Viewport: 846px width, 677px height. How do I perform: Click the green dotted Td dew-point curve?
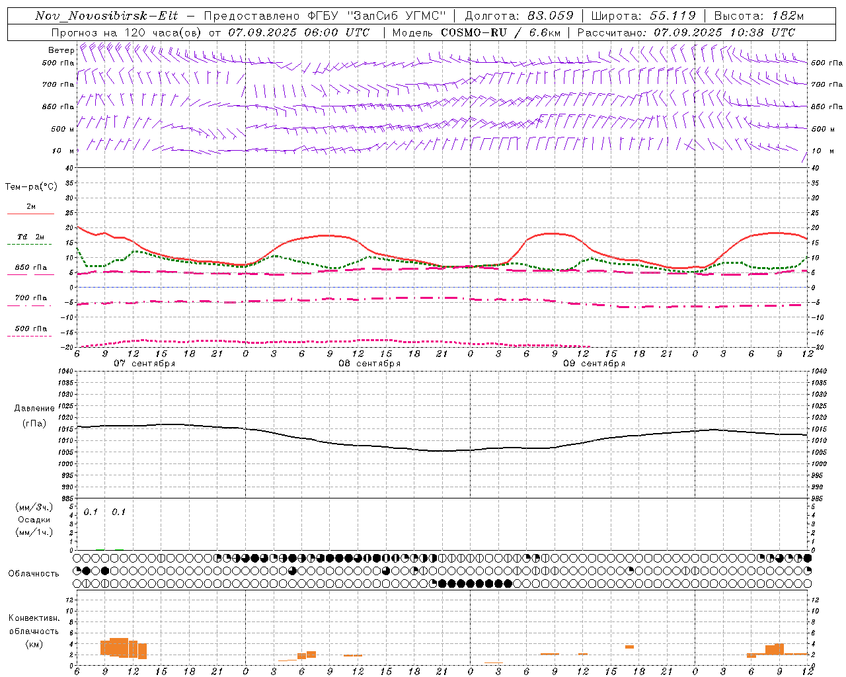(x=274, y=256)
